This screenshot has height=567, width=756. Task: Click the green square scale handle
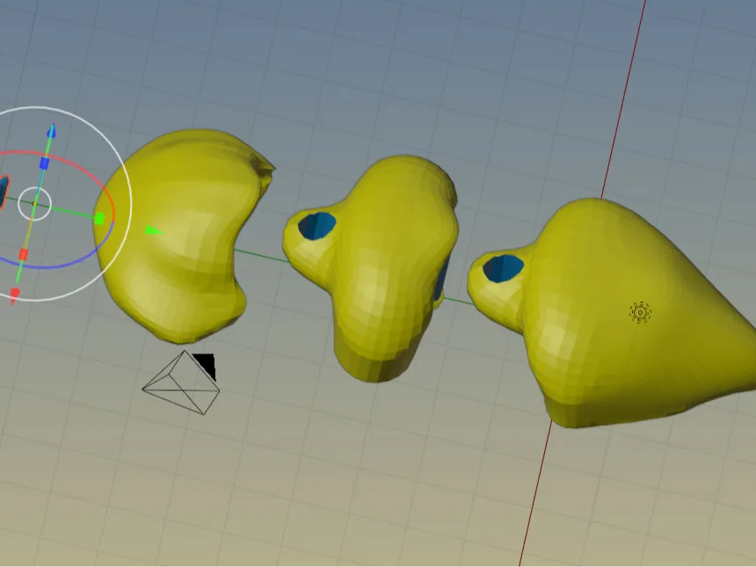tap(99, 217)
